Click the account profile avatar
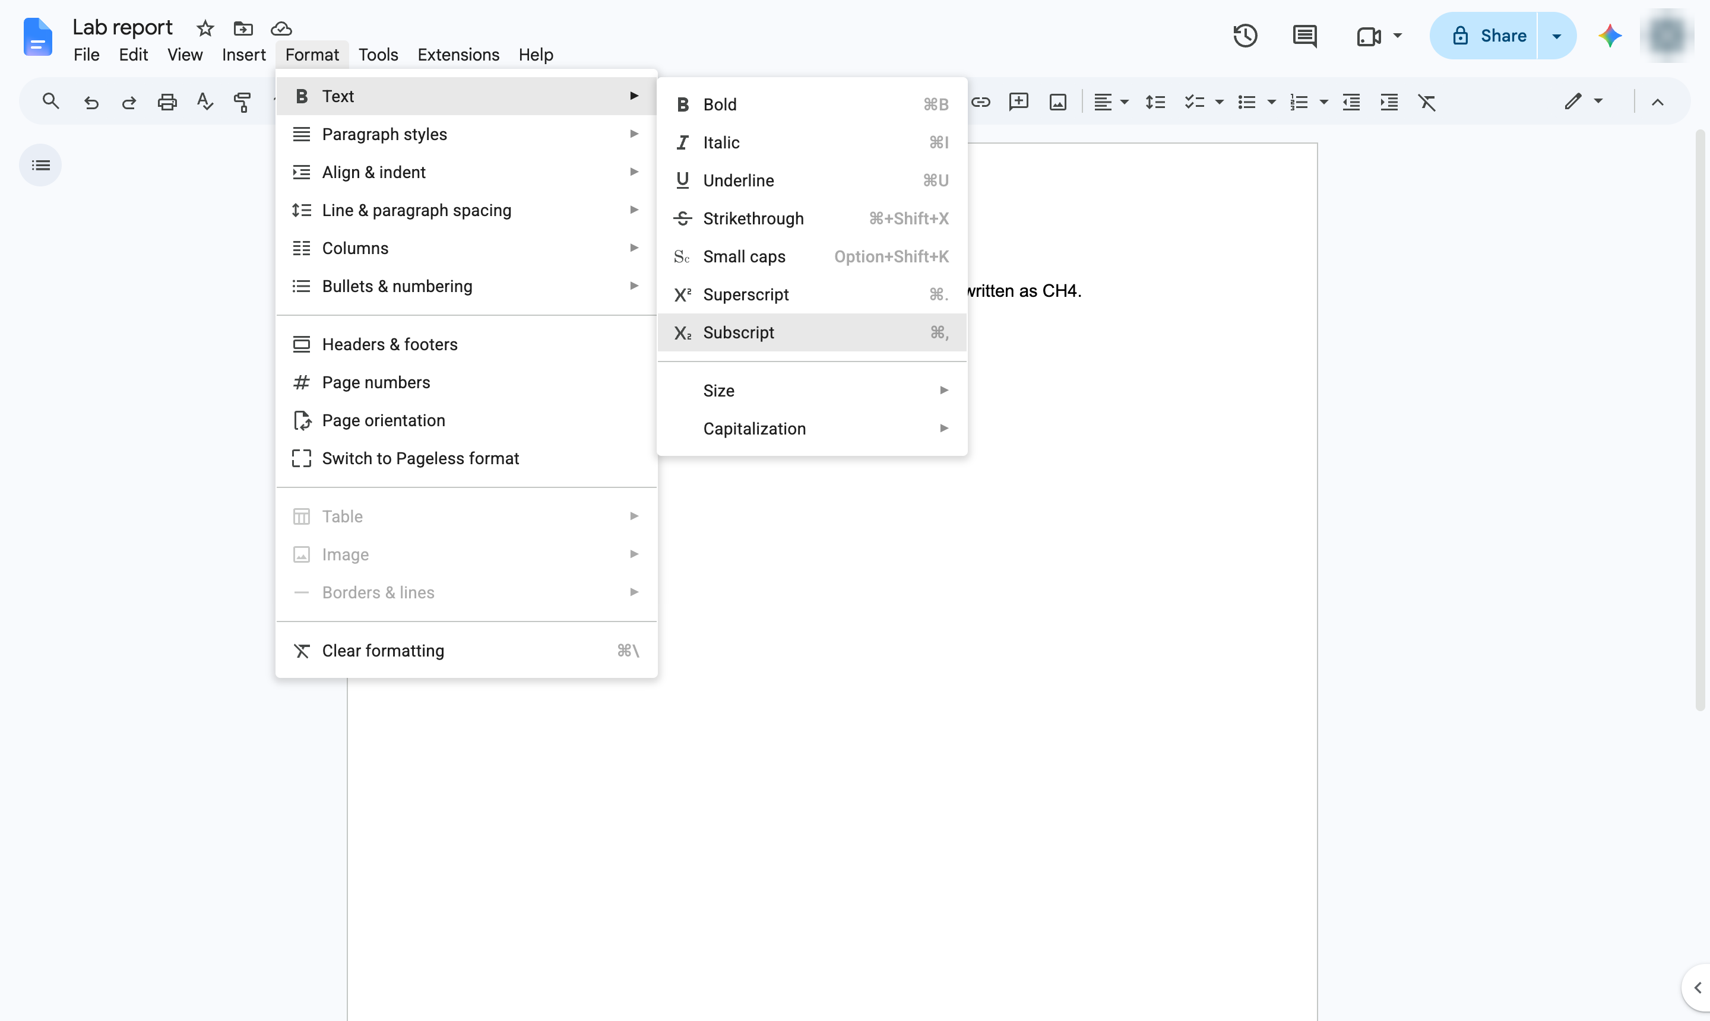Image resolution: width=1710 pixels, height=1021 pixels. click(x=1667, y=36)
